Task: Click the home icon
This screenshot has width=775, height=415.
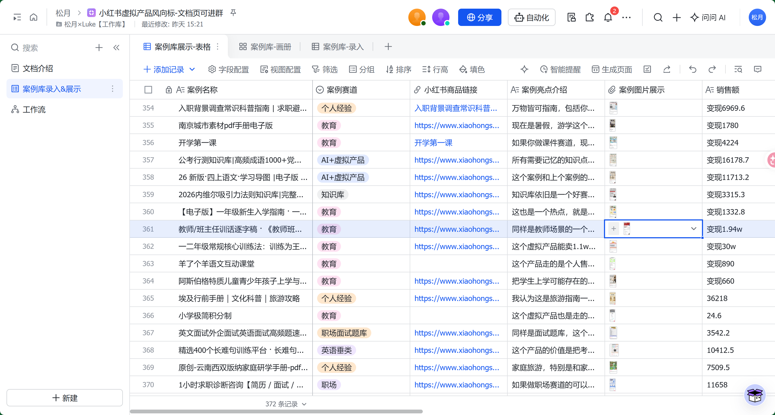Action: 34,17
